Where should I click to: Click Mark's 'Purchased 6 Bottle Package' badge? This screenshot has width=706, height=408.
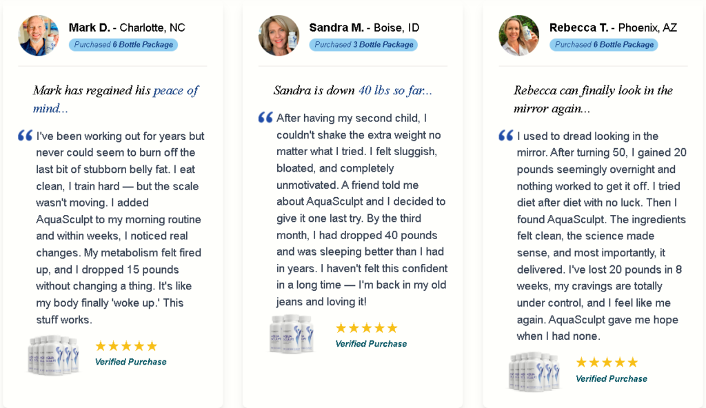[123, 45]
